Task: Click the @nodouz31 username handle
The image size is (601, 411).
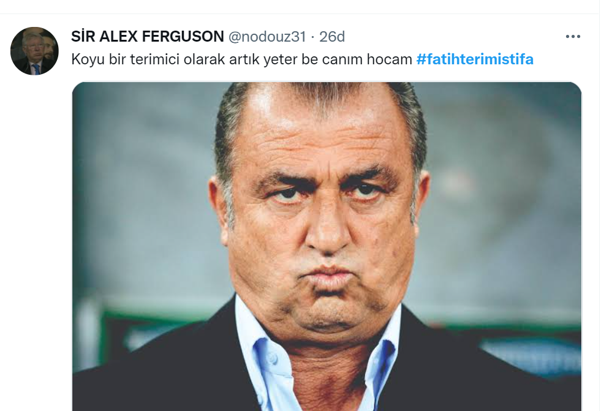Action: (267, 37)
